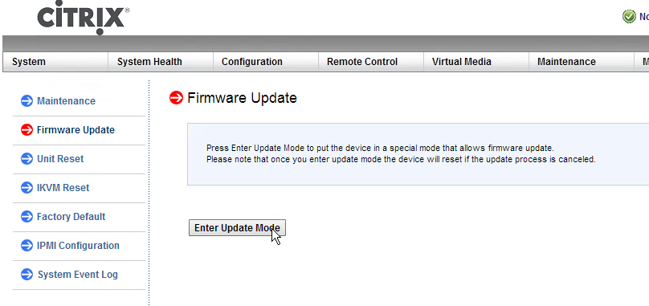Click the Citrix logo

coord(83,18)
